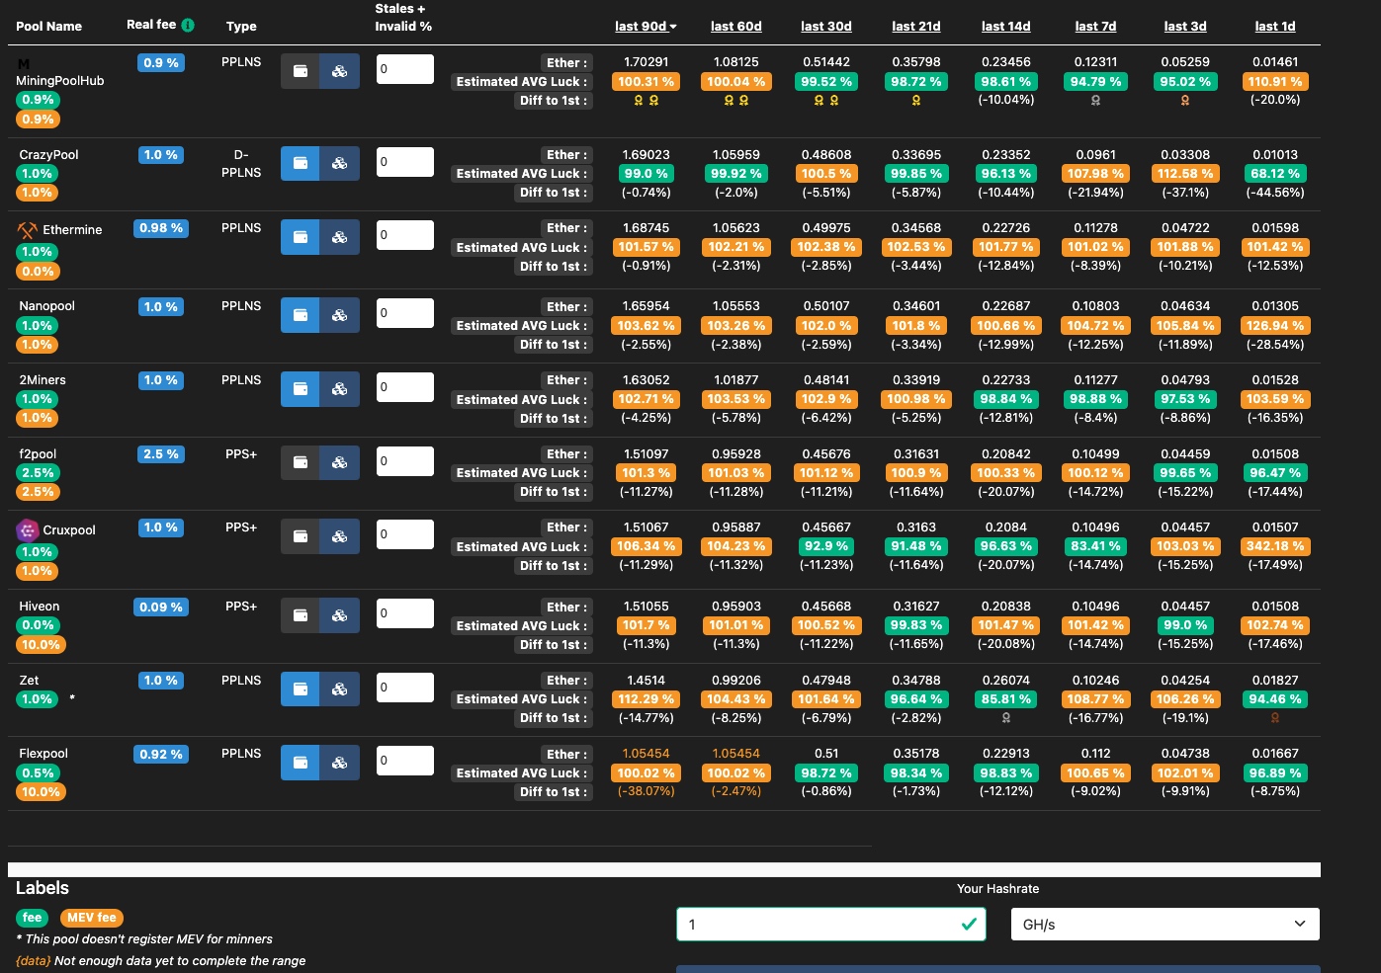1381x973 pixels.
Task: Select coins icon in Hiveon row
Action: pos(339,615)
